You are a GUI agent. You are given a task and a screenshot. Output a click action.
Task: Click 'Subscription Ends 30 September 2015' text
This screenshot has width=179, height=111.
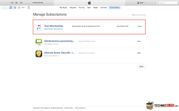[x=86, y=26]
